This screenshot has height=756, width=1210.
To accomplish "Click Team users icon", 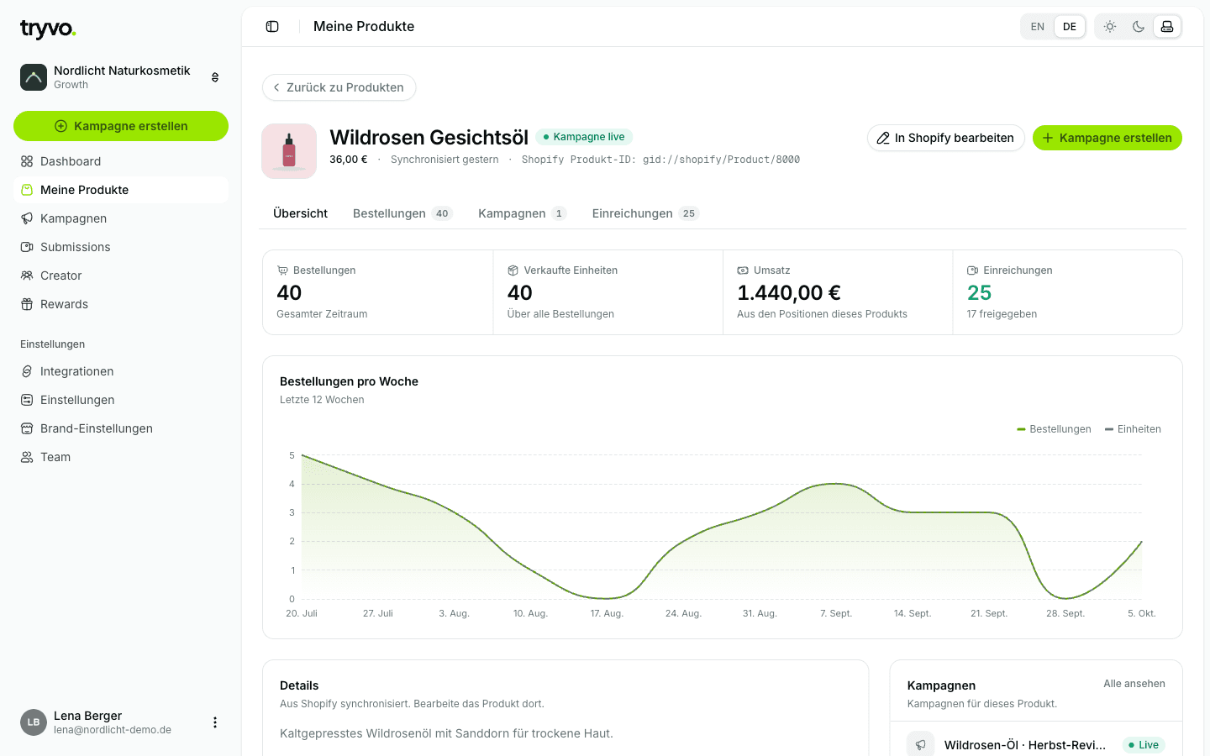I will pyautogui.click(x=27, y=457).
